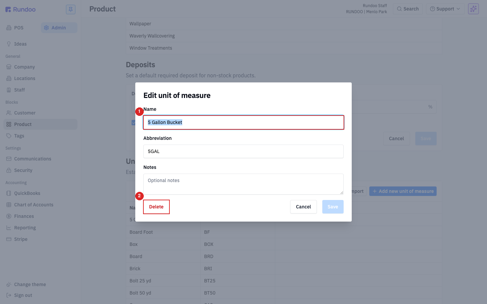The height and width of the screenshot is (304, 487).
Task: Expand the Support dropdown
Action: 445,9
